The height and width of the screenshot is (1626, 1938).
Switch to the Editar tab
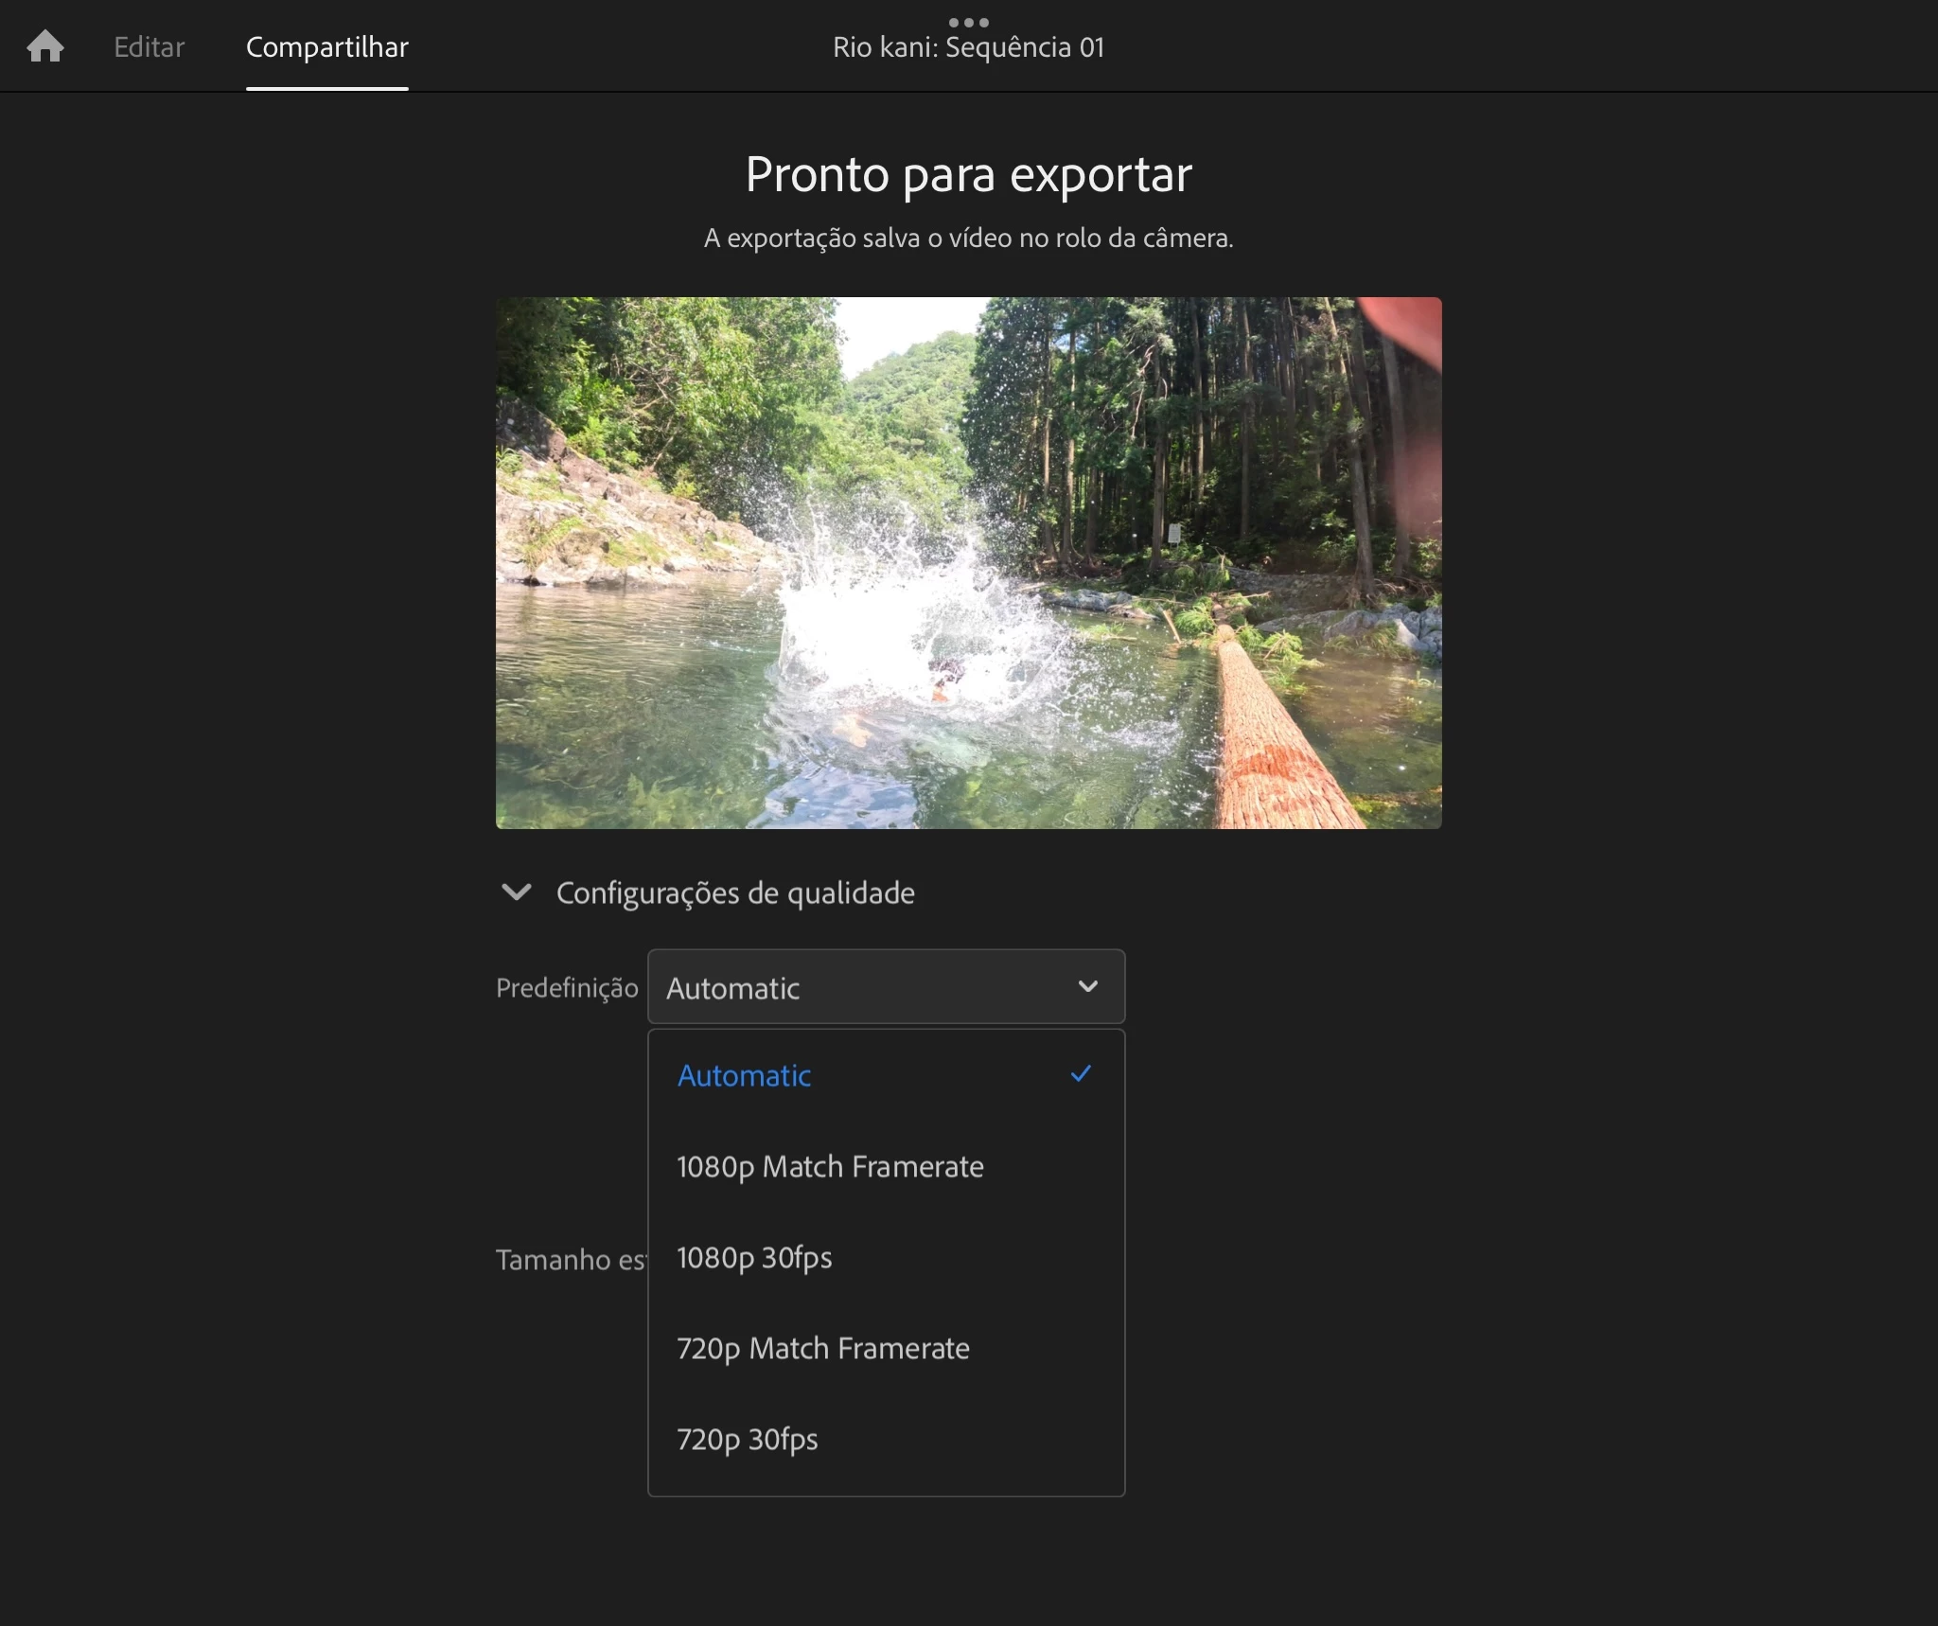tap(149, 47)
